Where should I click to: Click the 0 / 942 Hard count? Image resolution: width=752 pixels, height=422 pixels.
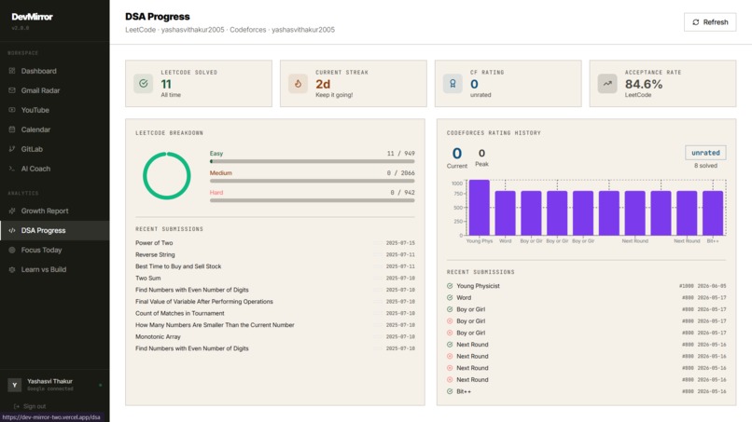402,193
